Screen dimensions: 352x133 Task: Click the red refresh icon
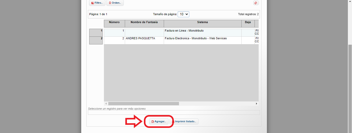click(x=256, y=3)
